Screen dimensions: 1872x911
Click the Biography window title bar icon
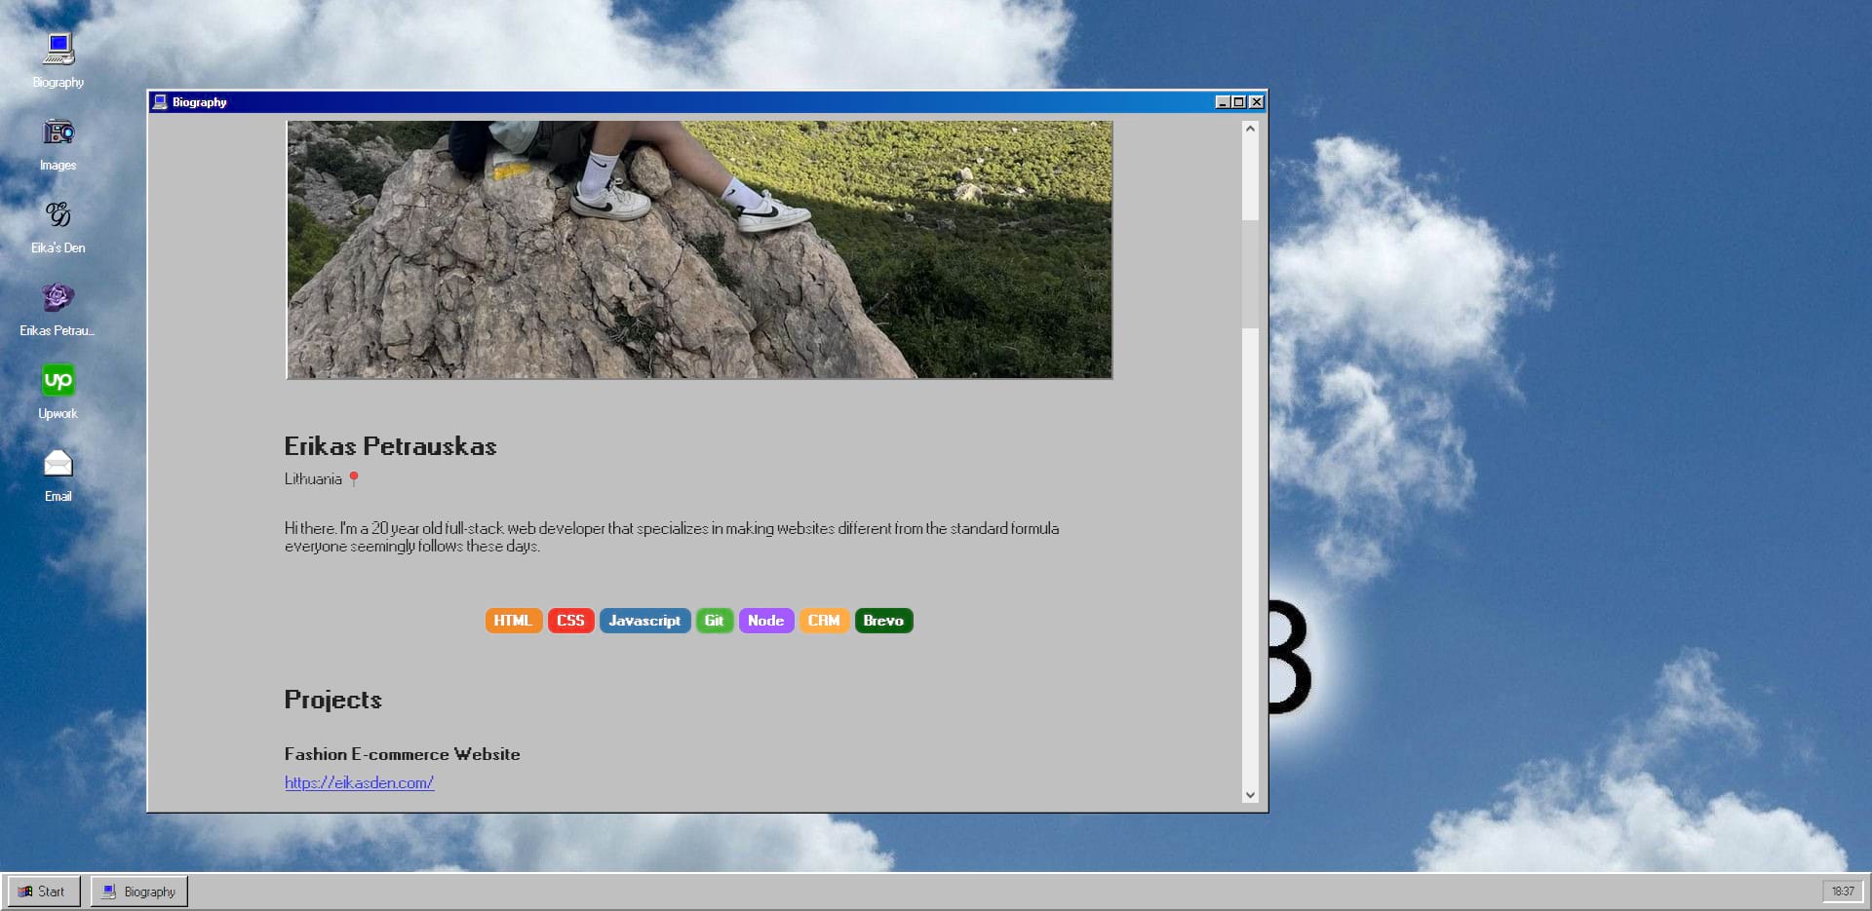(x=160, y=102)
